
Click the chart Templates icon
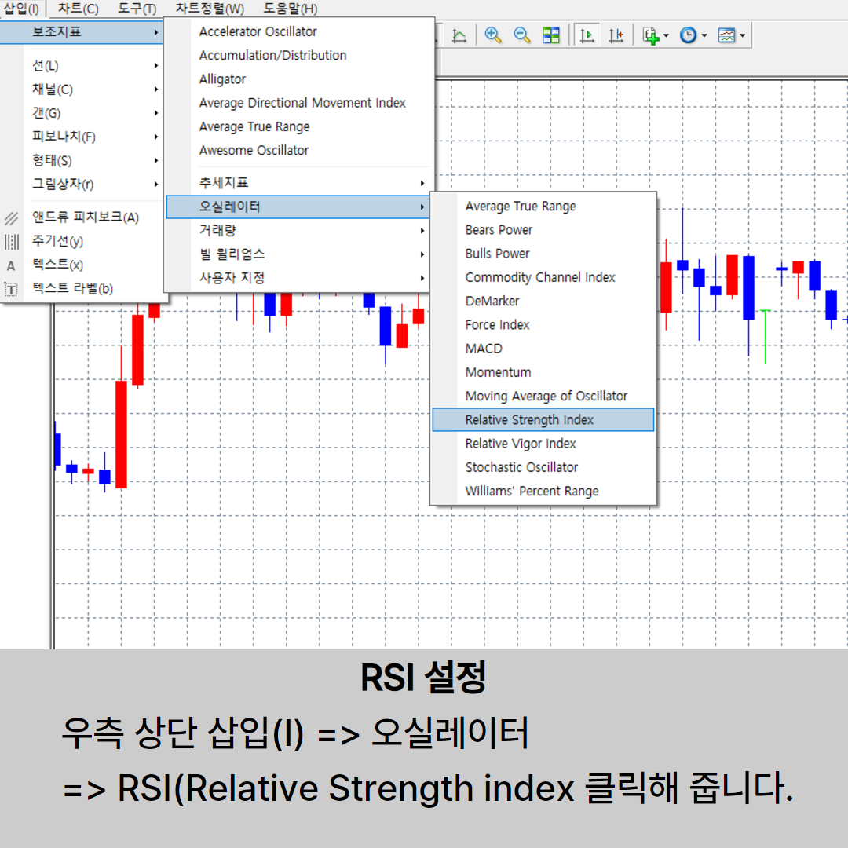tap(726, 35)
